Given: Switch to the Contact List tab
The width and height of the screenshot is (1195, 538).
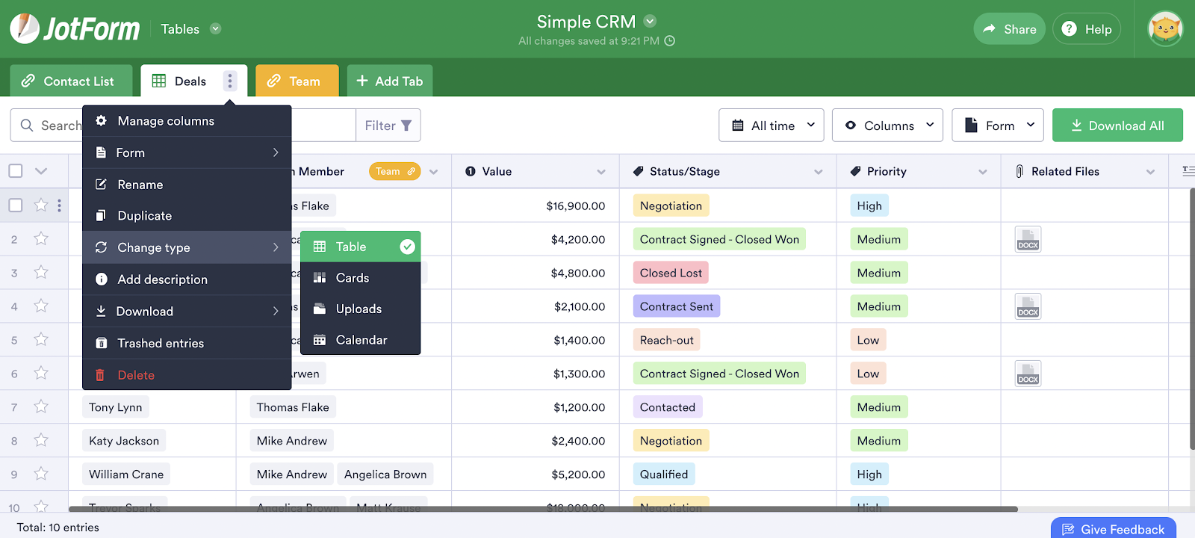Looking at the screenshot, I should 71,81.
